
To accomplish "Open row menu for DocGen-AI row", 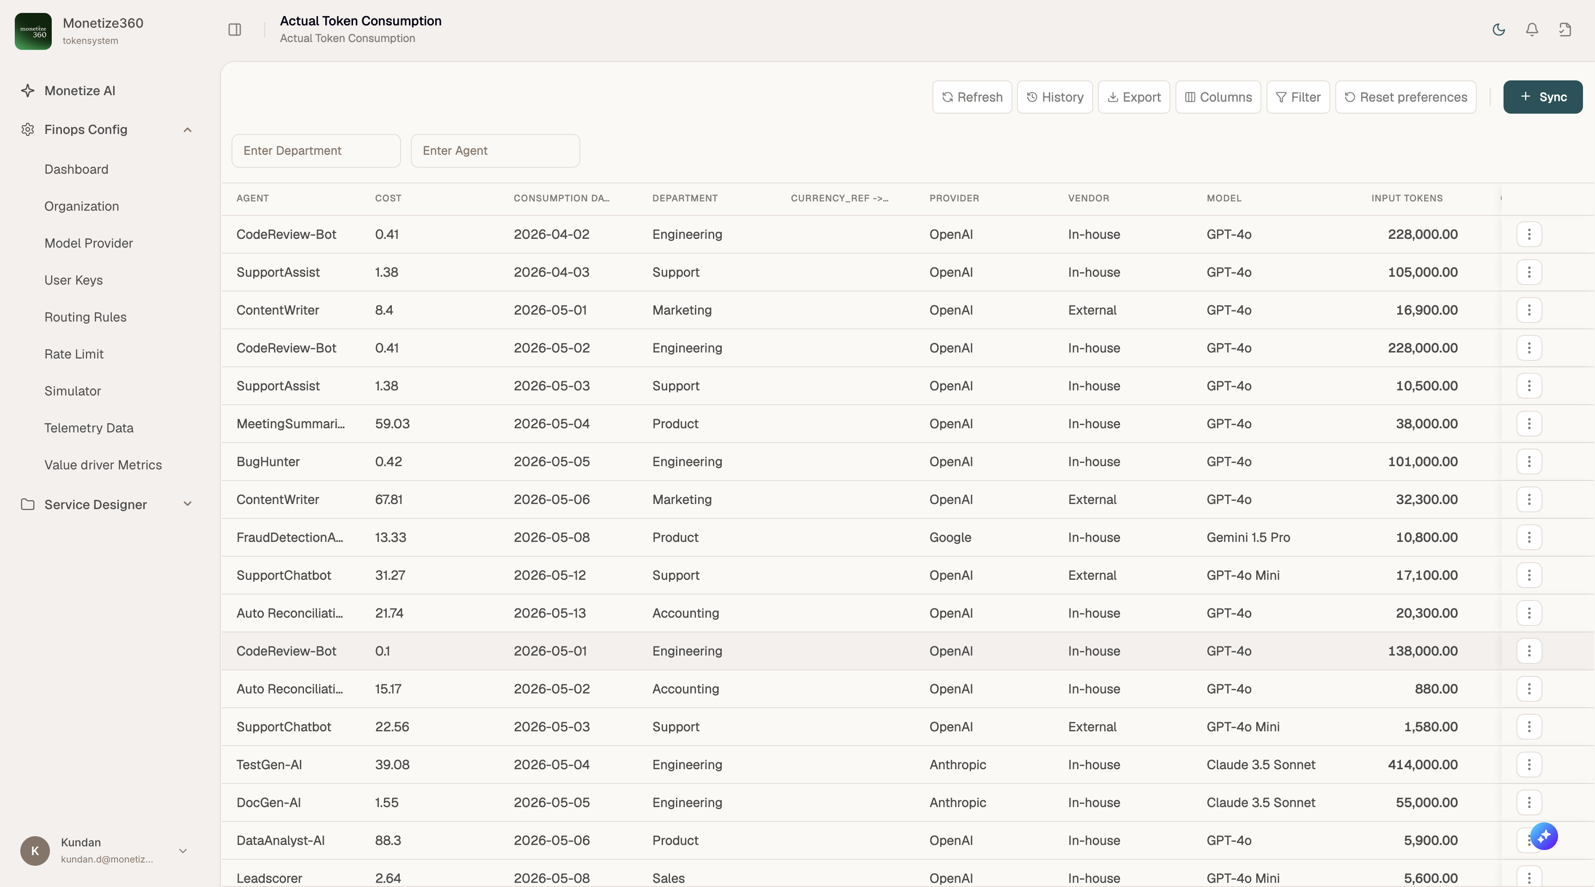I will pyautogui.click(x=1529, y=802).
